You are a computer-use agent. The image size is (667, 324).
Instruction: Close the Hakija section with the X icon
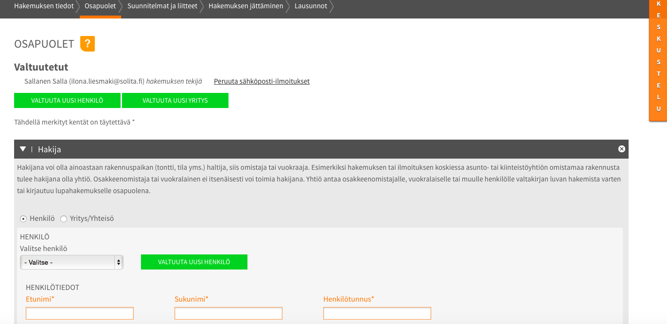[621, 149]
